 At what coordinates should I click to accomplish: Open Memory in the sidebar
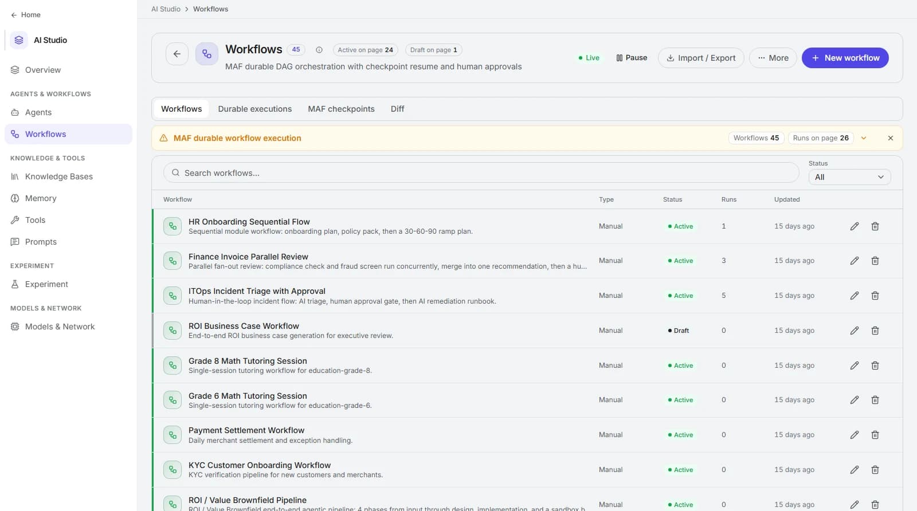point(68,198)
